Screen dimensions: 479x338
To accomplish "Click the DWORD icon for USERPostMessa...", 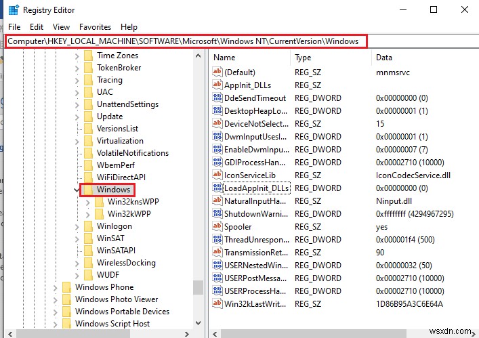I will [x=217, y=278].
